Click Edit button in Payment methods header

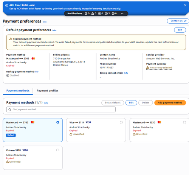(131, 103)
